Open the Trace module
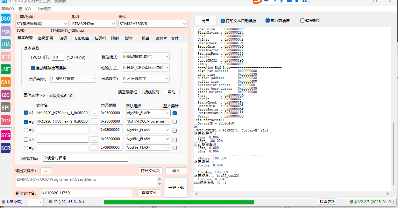Image resolution: width=398 pixels, height=208 pixels. pos(5,120)
